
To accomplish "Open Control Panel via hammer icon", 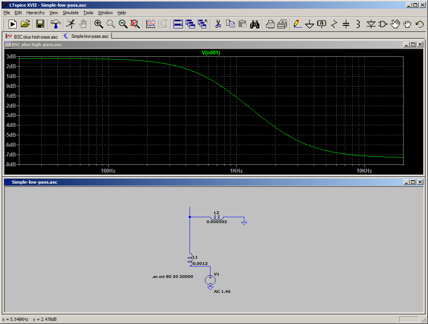I will 56,24.
